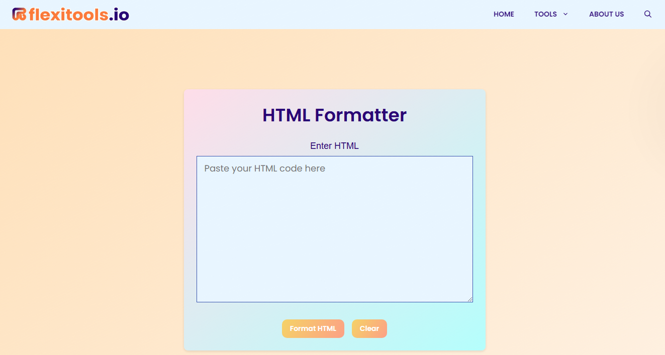Open the About Us page
Viewport: 665px width, 355px height.
tap(606, 14)
